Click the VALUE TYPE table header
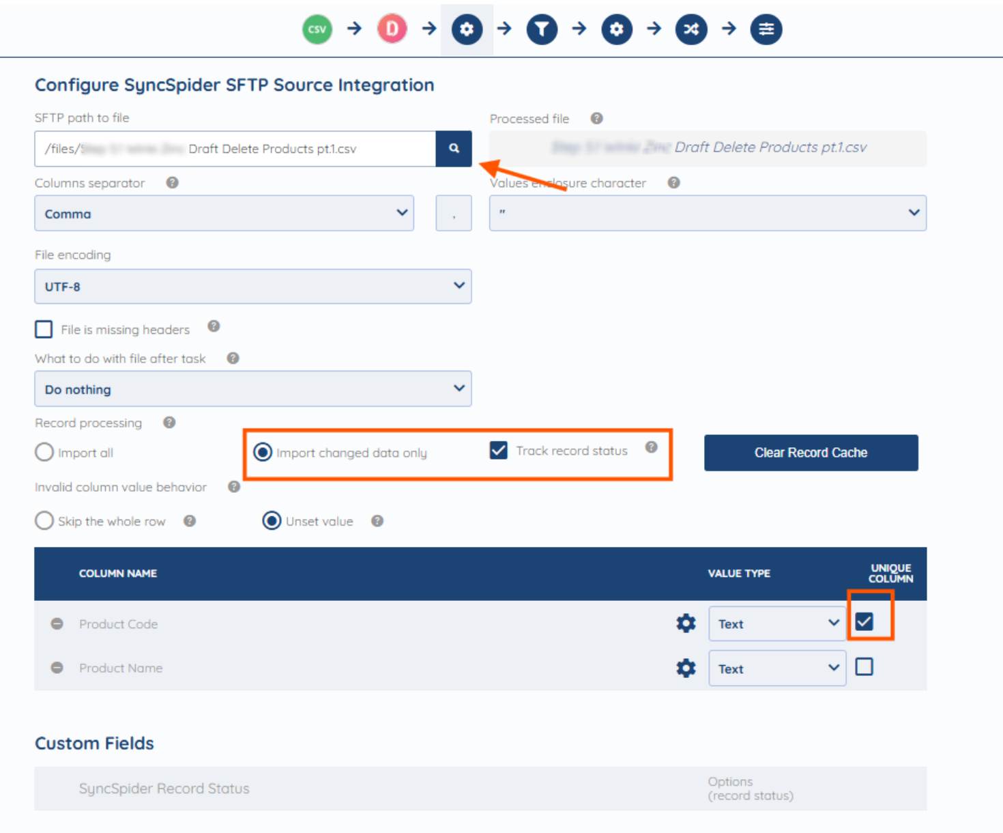1003x833 pixels. pyautogui.click(x=739, y=574)
